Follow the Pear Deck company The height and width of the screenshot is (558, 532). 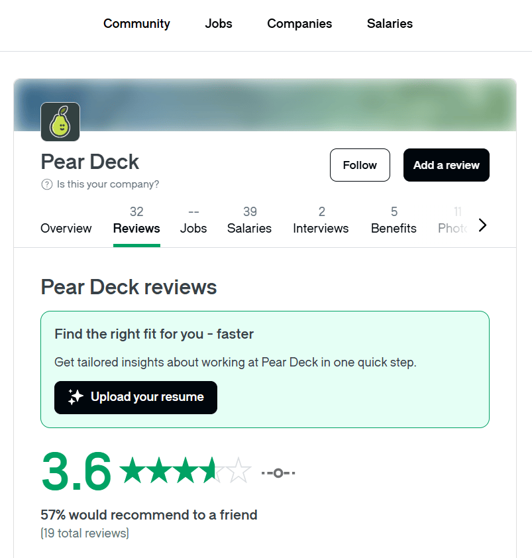[360, 165]
